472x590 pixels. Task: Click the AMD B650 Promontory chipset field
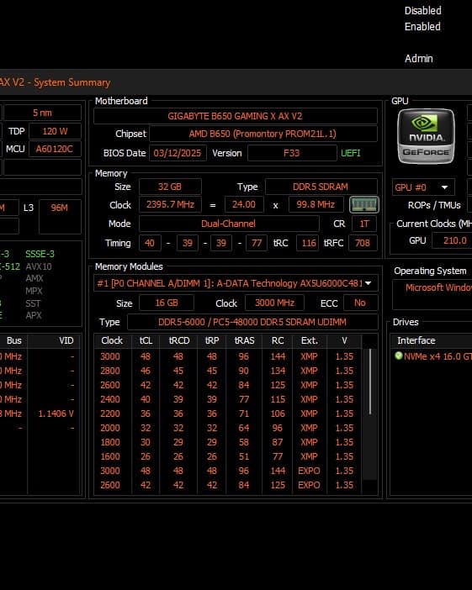click(x=263, y=134)
